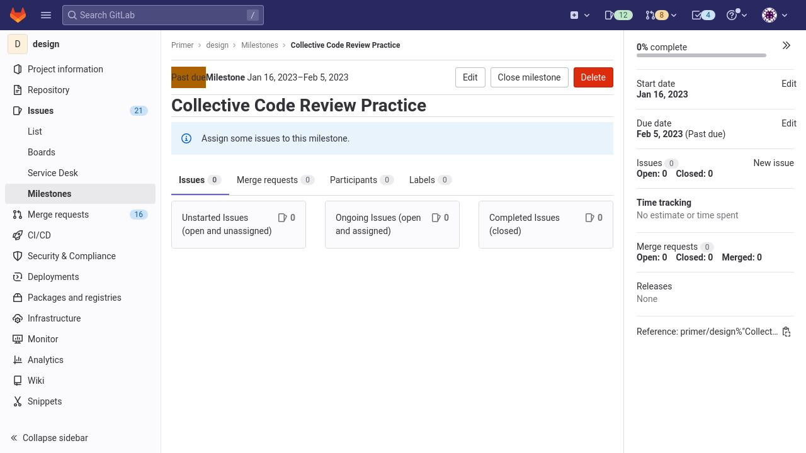Copy the milestone reference
Screen dimensions: 806x453
tap(786, 332)
